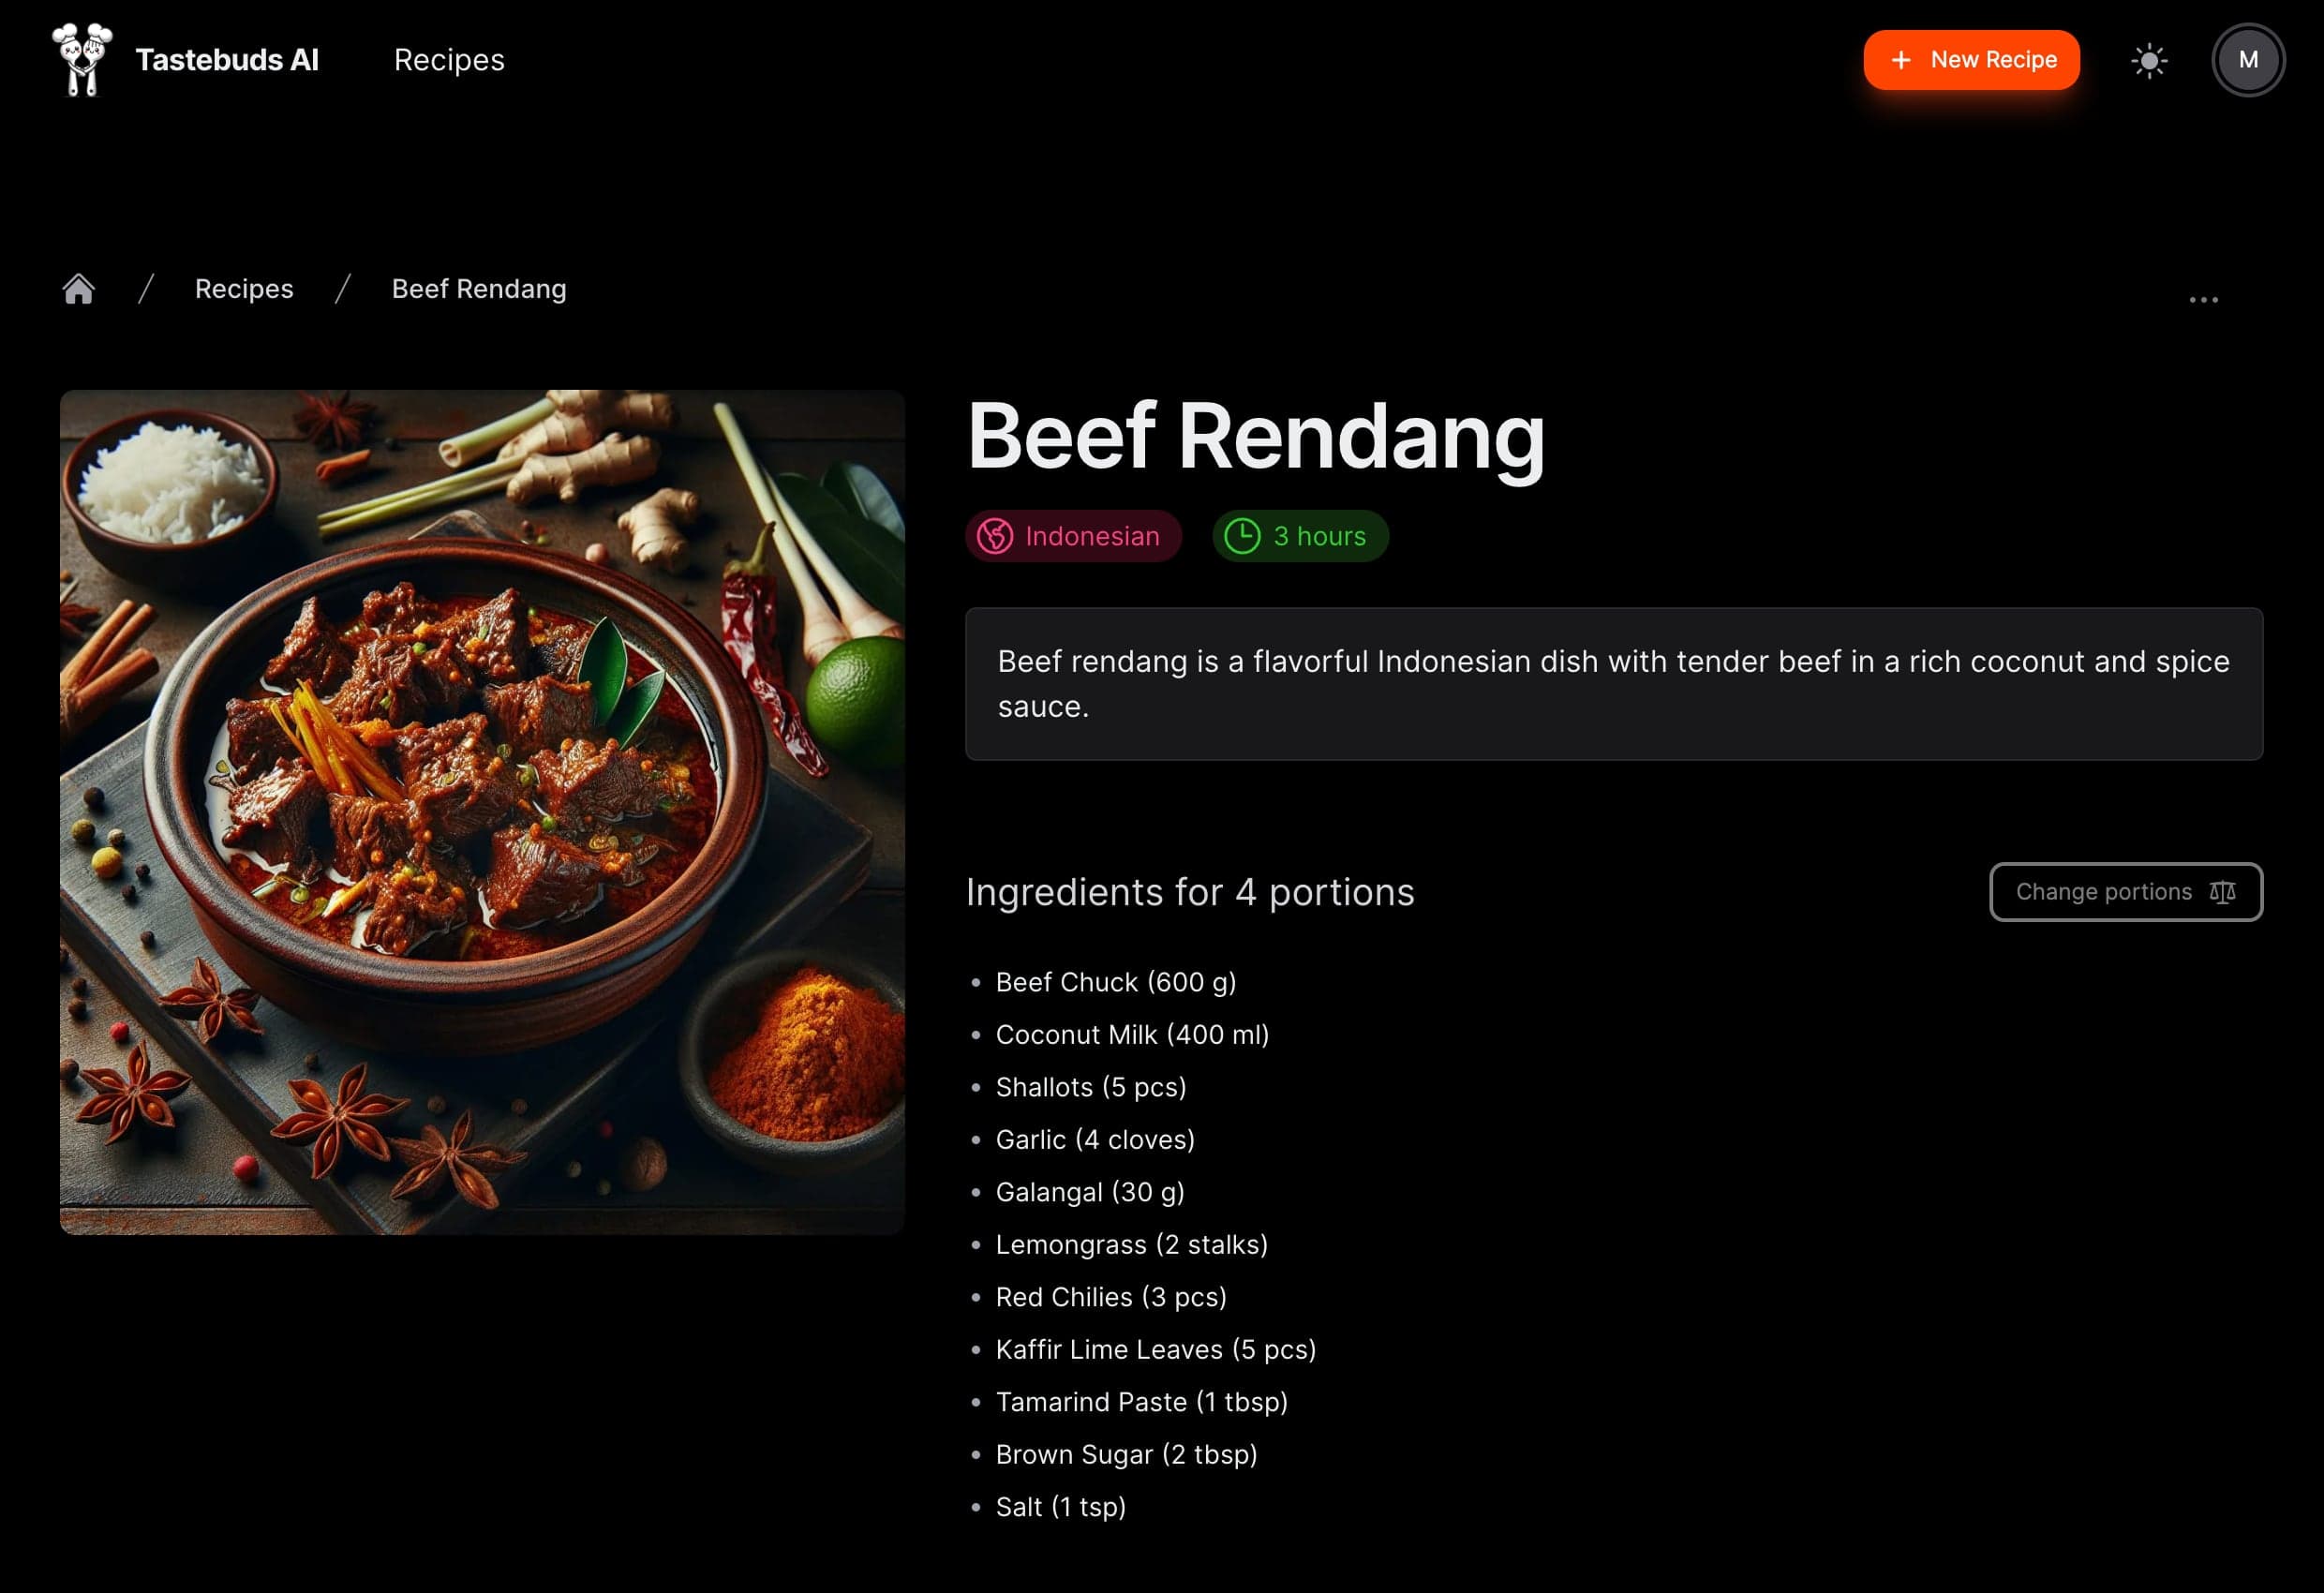Click the New Recipe plus icon
The width and height of the screenshot is (2324, 1593).
(1900, 60)
